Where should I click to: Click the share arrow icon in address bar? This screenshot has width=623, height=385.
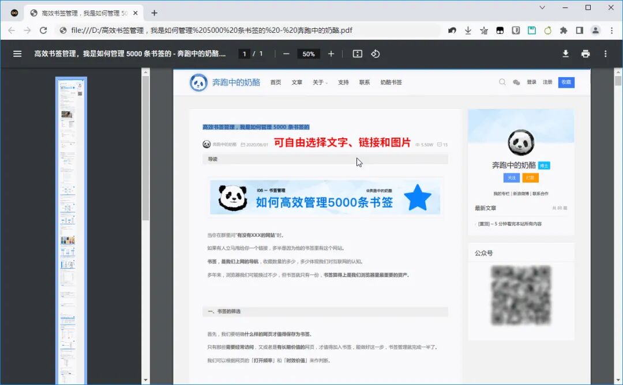click(x=452, y=31)
